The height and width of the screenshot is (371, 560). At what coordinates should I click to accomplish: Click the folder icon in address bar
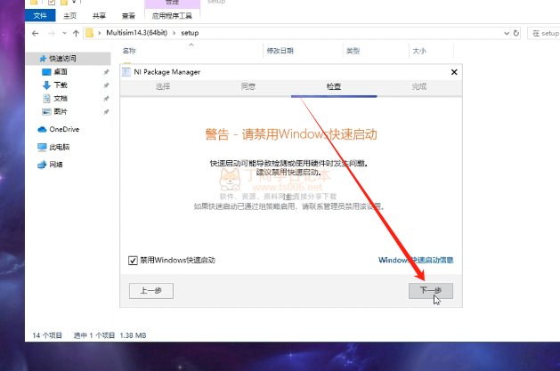(90, 33)
